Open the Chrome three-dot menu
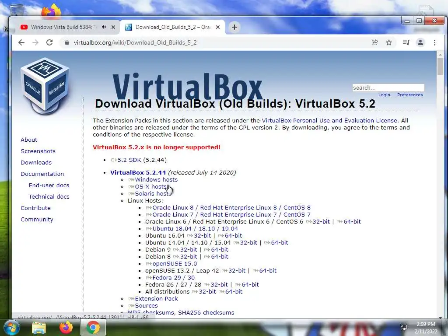Image resolution: width=448 pixels, height=336 pixels. pos(434,42)
